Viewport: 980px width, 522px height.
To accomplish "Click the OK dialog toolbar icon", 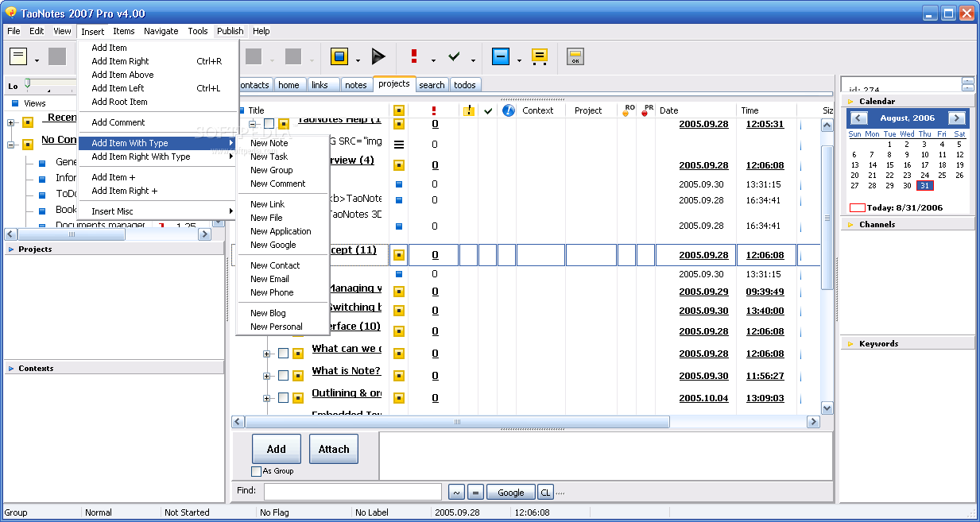I will coord(575,56).
